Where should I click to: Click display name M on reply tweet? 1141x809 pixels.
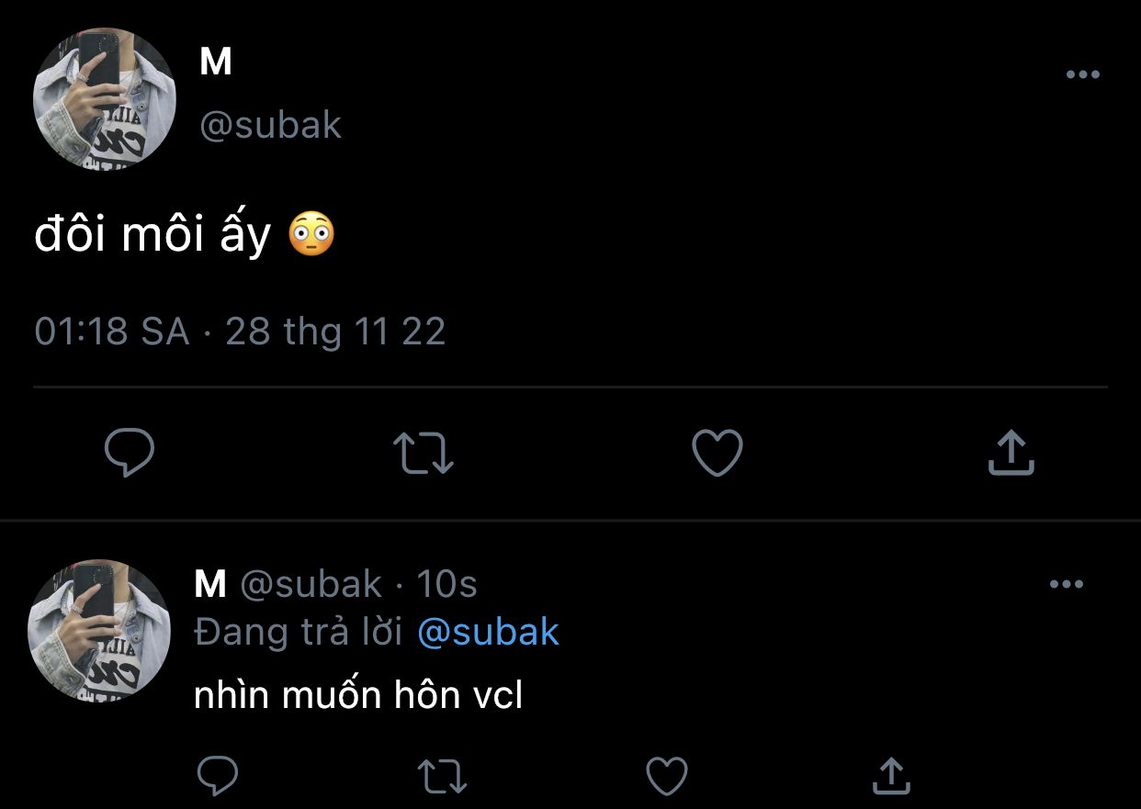pos(210,584)
